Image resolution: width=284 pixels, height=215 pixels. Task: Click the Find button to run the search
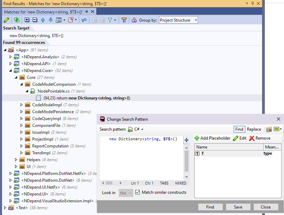tap(210, 207)
